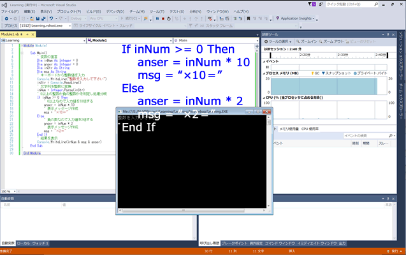Click Zoom Out in Diagnostic Tools
This screenshot has width=406, height=255.
pos(331,41)
